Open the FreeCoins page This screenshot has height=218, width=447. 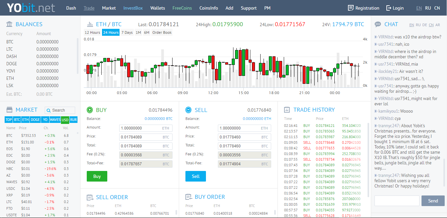pos(182,8)
